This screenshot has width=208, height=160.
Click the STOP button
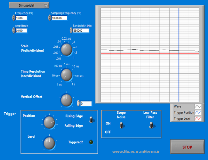pyautogui.click(x=187, y=147)
